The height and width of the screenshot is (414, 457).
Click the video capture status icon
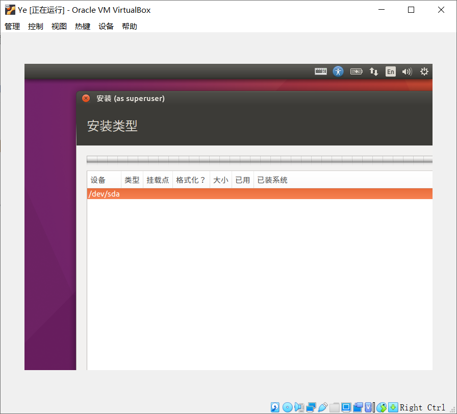(x=358, y=407)
